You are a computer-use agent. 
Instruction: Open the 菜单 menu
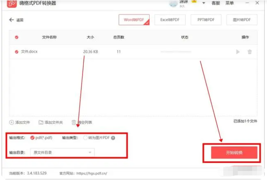229,3
